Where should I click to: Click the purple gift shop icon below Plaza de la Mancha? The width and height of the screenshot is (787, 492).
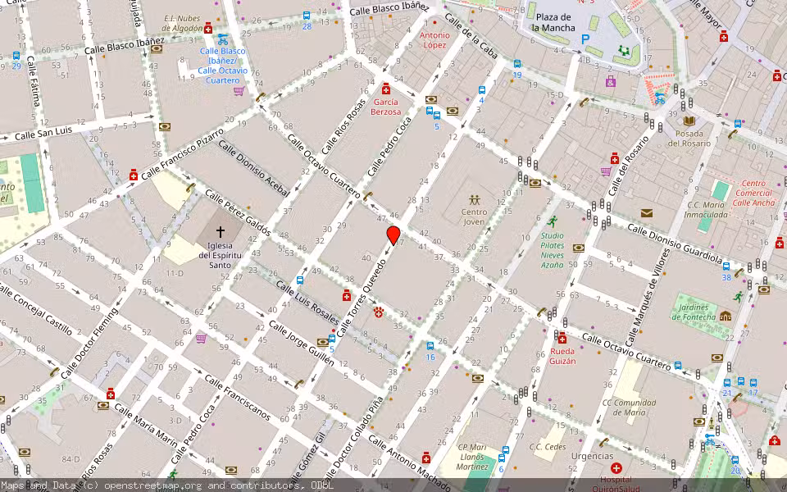pos(610,81)
